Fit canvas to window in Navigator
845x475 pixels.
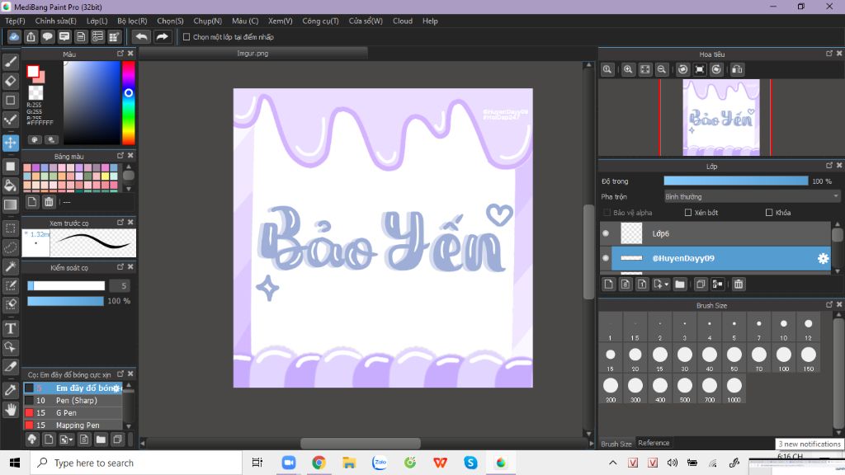(645, 69)
